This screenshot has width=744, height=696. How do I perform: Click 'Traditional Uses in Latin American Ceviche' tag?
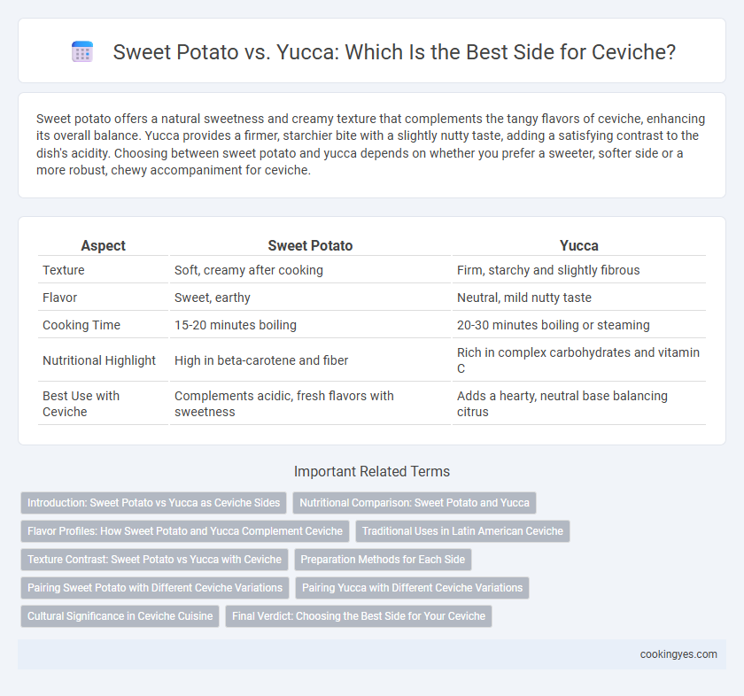[x=462, y=531]
